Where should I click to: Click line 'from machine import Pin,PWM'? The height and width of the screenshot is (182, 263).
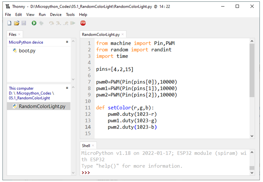[135, 43]
